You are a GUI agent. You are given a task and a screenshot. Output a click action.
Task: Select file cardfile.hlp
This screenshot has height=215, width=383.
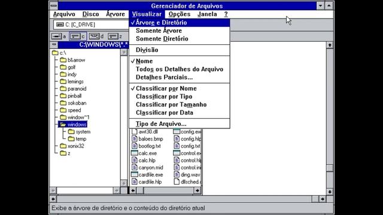pos(147,182)
